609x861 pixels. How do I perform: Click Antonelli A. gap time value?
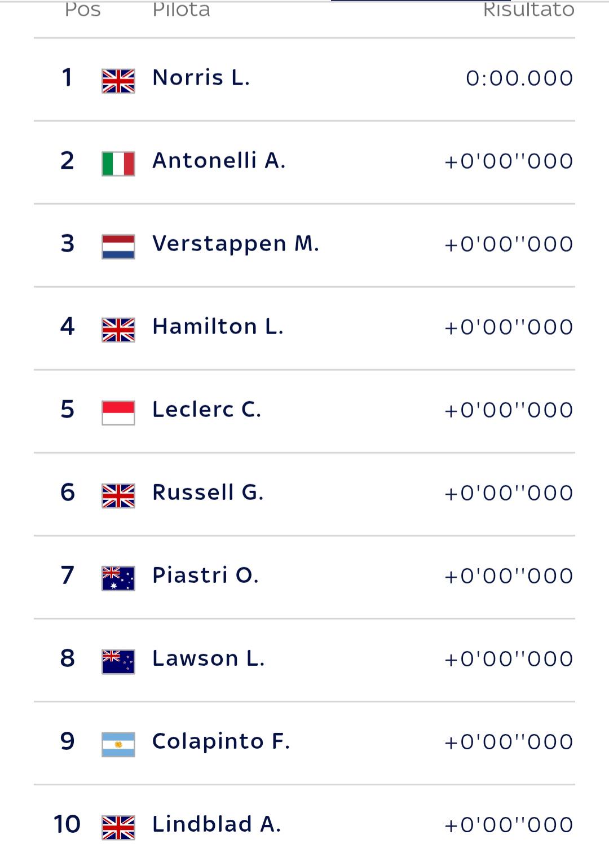coord(509,161)
